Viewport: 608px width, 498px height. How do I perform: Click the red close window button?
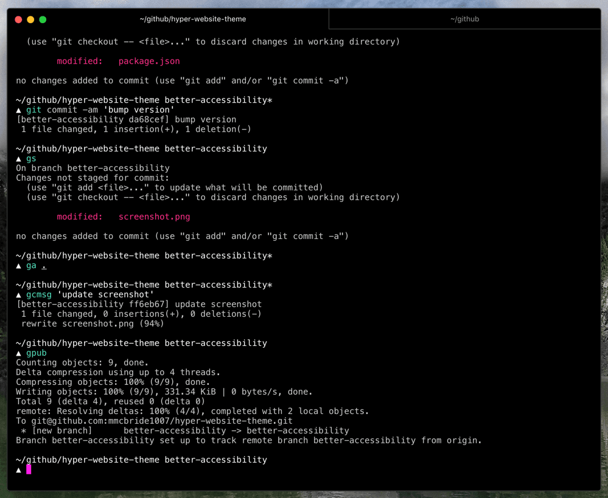click(18, 19)
